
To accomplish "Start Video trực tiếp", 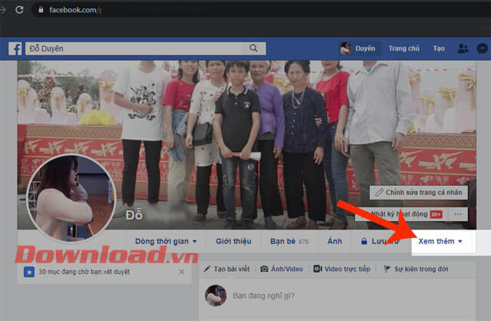I will tap(342, 269).
